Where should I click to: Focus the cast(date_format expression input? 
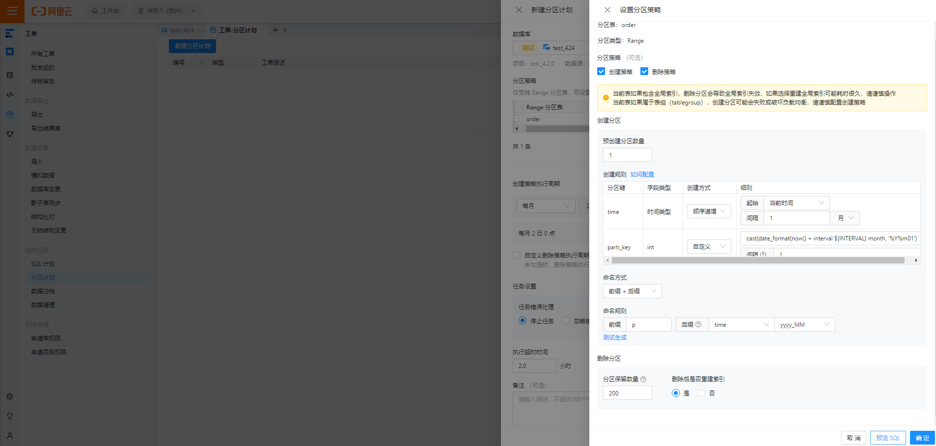(830, 238)
